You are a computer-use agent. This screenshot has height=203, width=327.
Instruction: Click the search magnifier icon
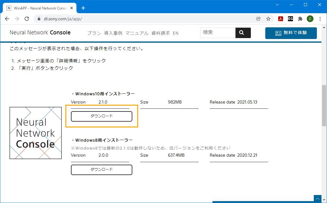243,33
